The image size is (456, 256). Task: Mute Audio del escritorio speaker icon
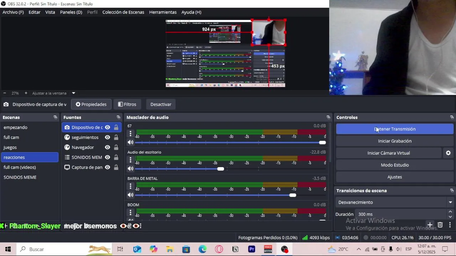tap(130, 169)
